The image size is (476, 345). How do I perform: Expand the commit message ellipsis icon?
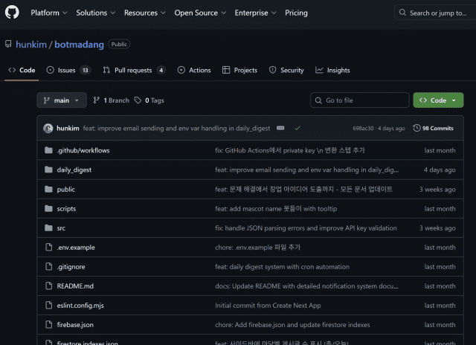pos(280,128)
